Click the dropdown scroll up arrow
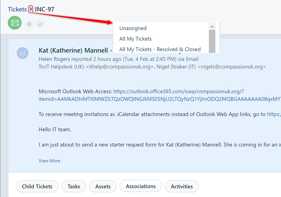281x197 pixels. tap(212, 27)
